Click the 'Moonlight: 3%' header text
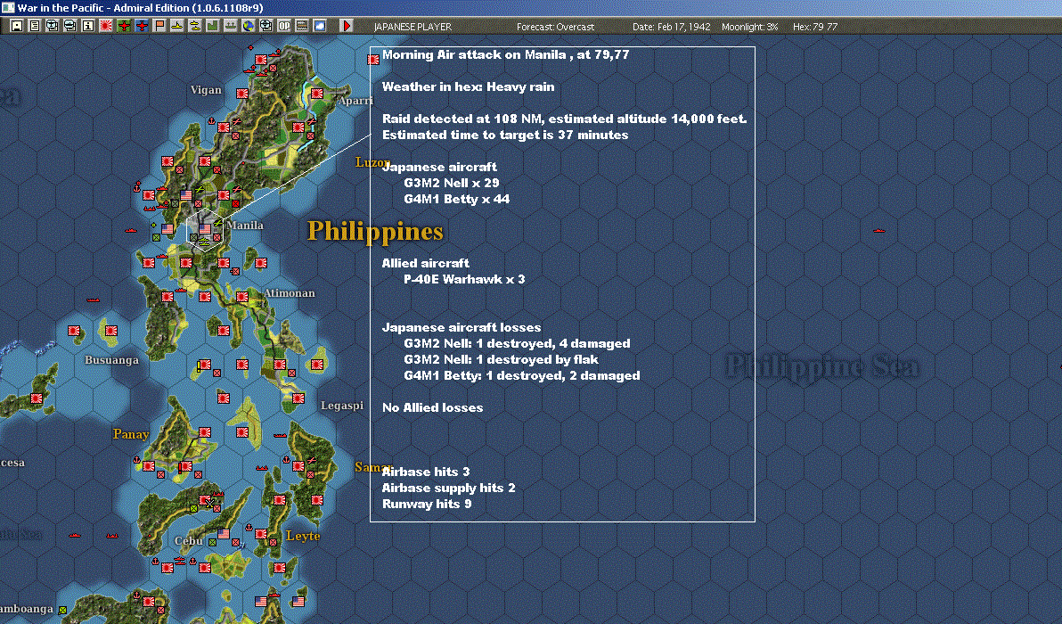This screenshot has width=1062, height=624. click(x=750, y=27)
